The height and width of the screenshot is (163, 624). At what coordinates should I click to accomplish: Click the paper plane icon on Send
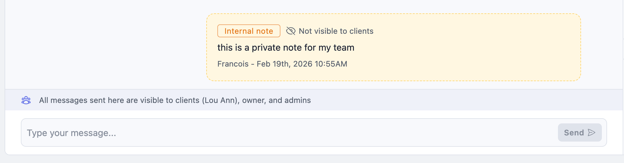click(x=591, y=132)
